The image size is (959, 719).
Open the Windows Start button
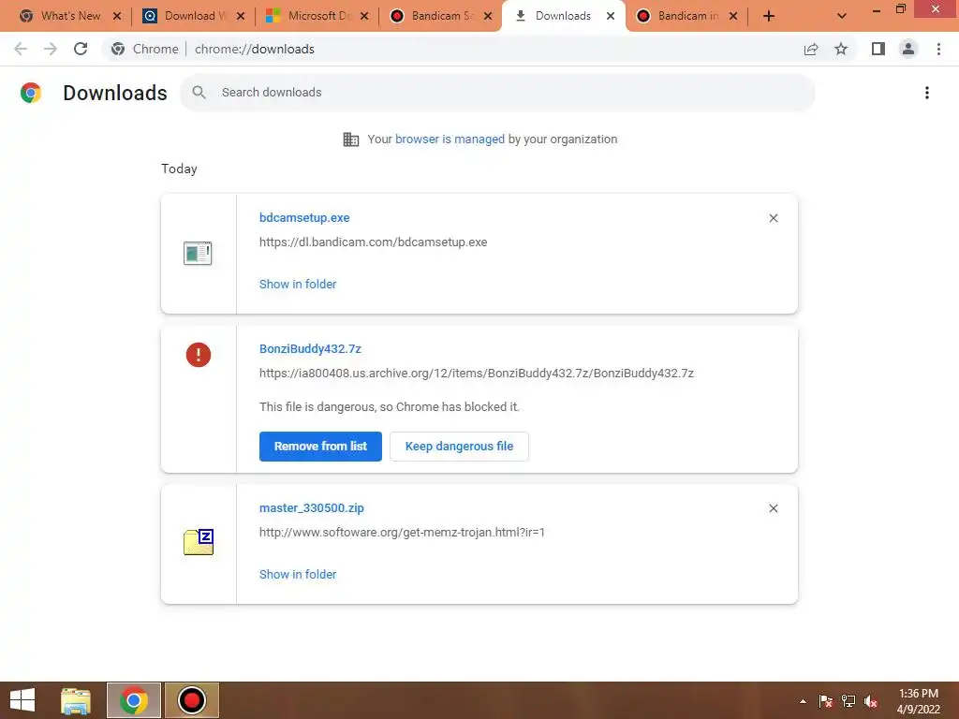(x=22, y=700)
